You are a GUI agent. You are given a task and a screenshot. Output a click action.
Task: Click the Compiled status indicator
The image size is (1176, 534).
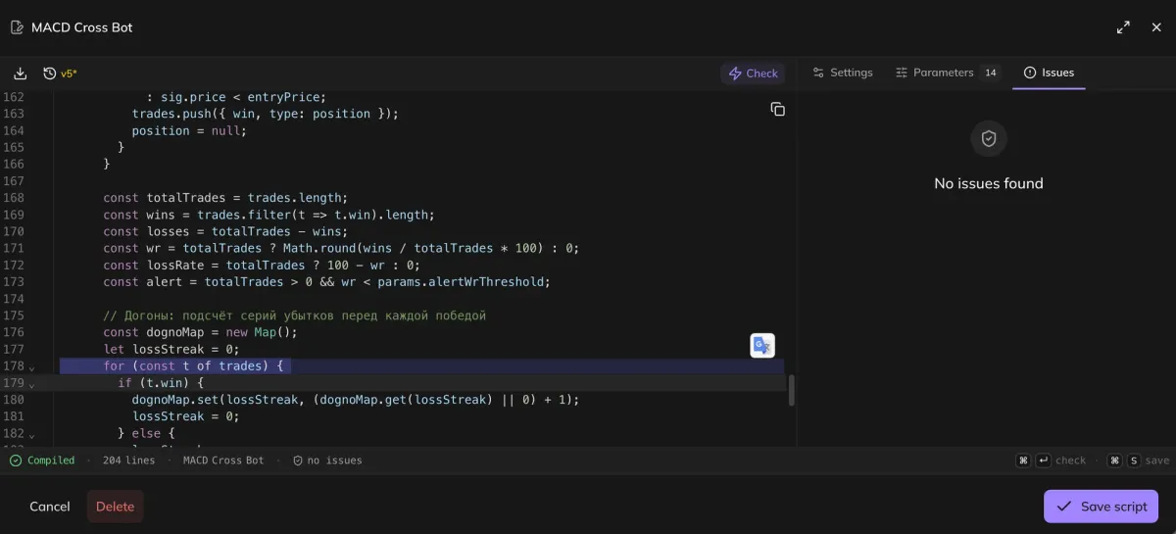tap(42, 461)
